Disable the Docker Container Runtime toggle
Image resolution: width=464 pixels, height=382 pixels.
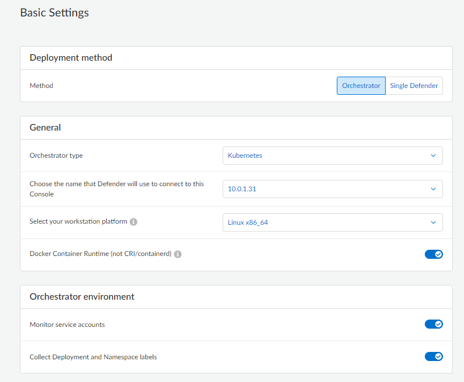(x=433, y=254)
